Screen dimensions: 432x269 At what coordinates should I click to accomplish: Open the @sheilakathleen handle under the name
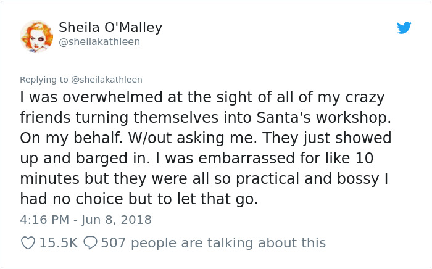[99, 42]
